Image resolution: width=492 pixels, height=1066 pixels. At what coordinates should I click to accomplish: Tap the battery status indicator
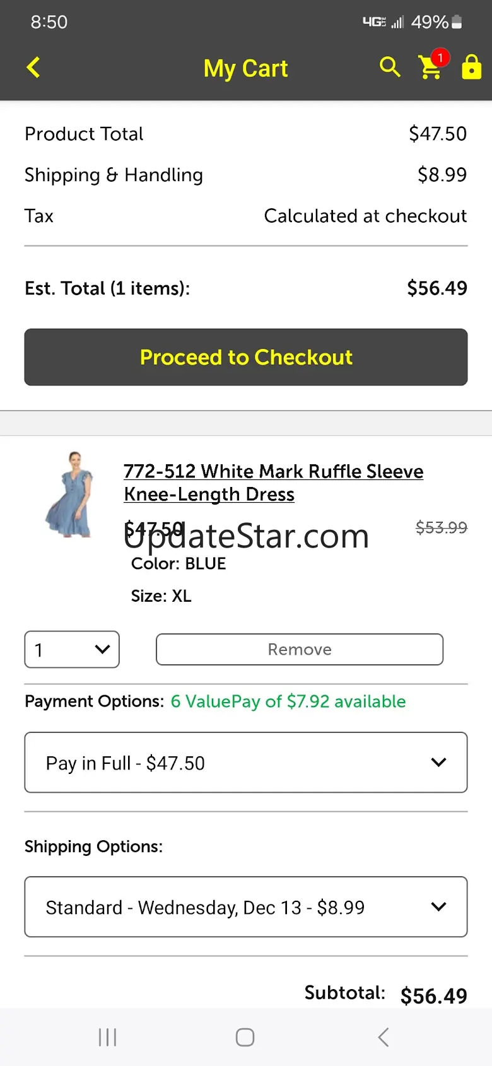click(x=457, y=22)
